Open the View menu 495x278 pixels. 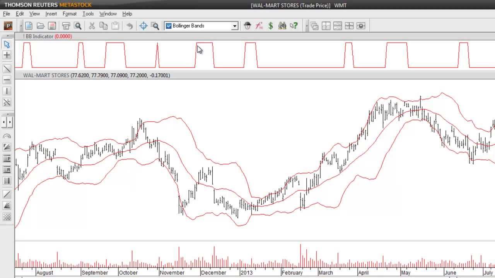click(34, 14)
